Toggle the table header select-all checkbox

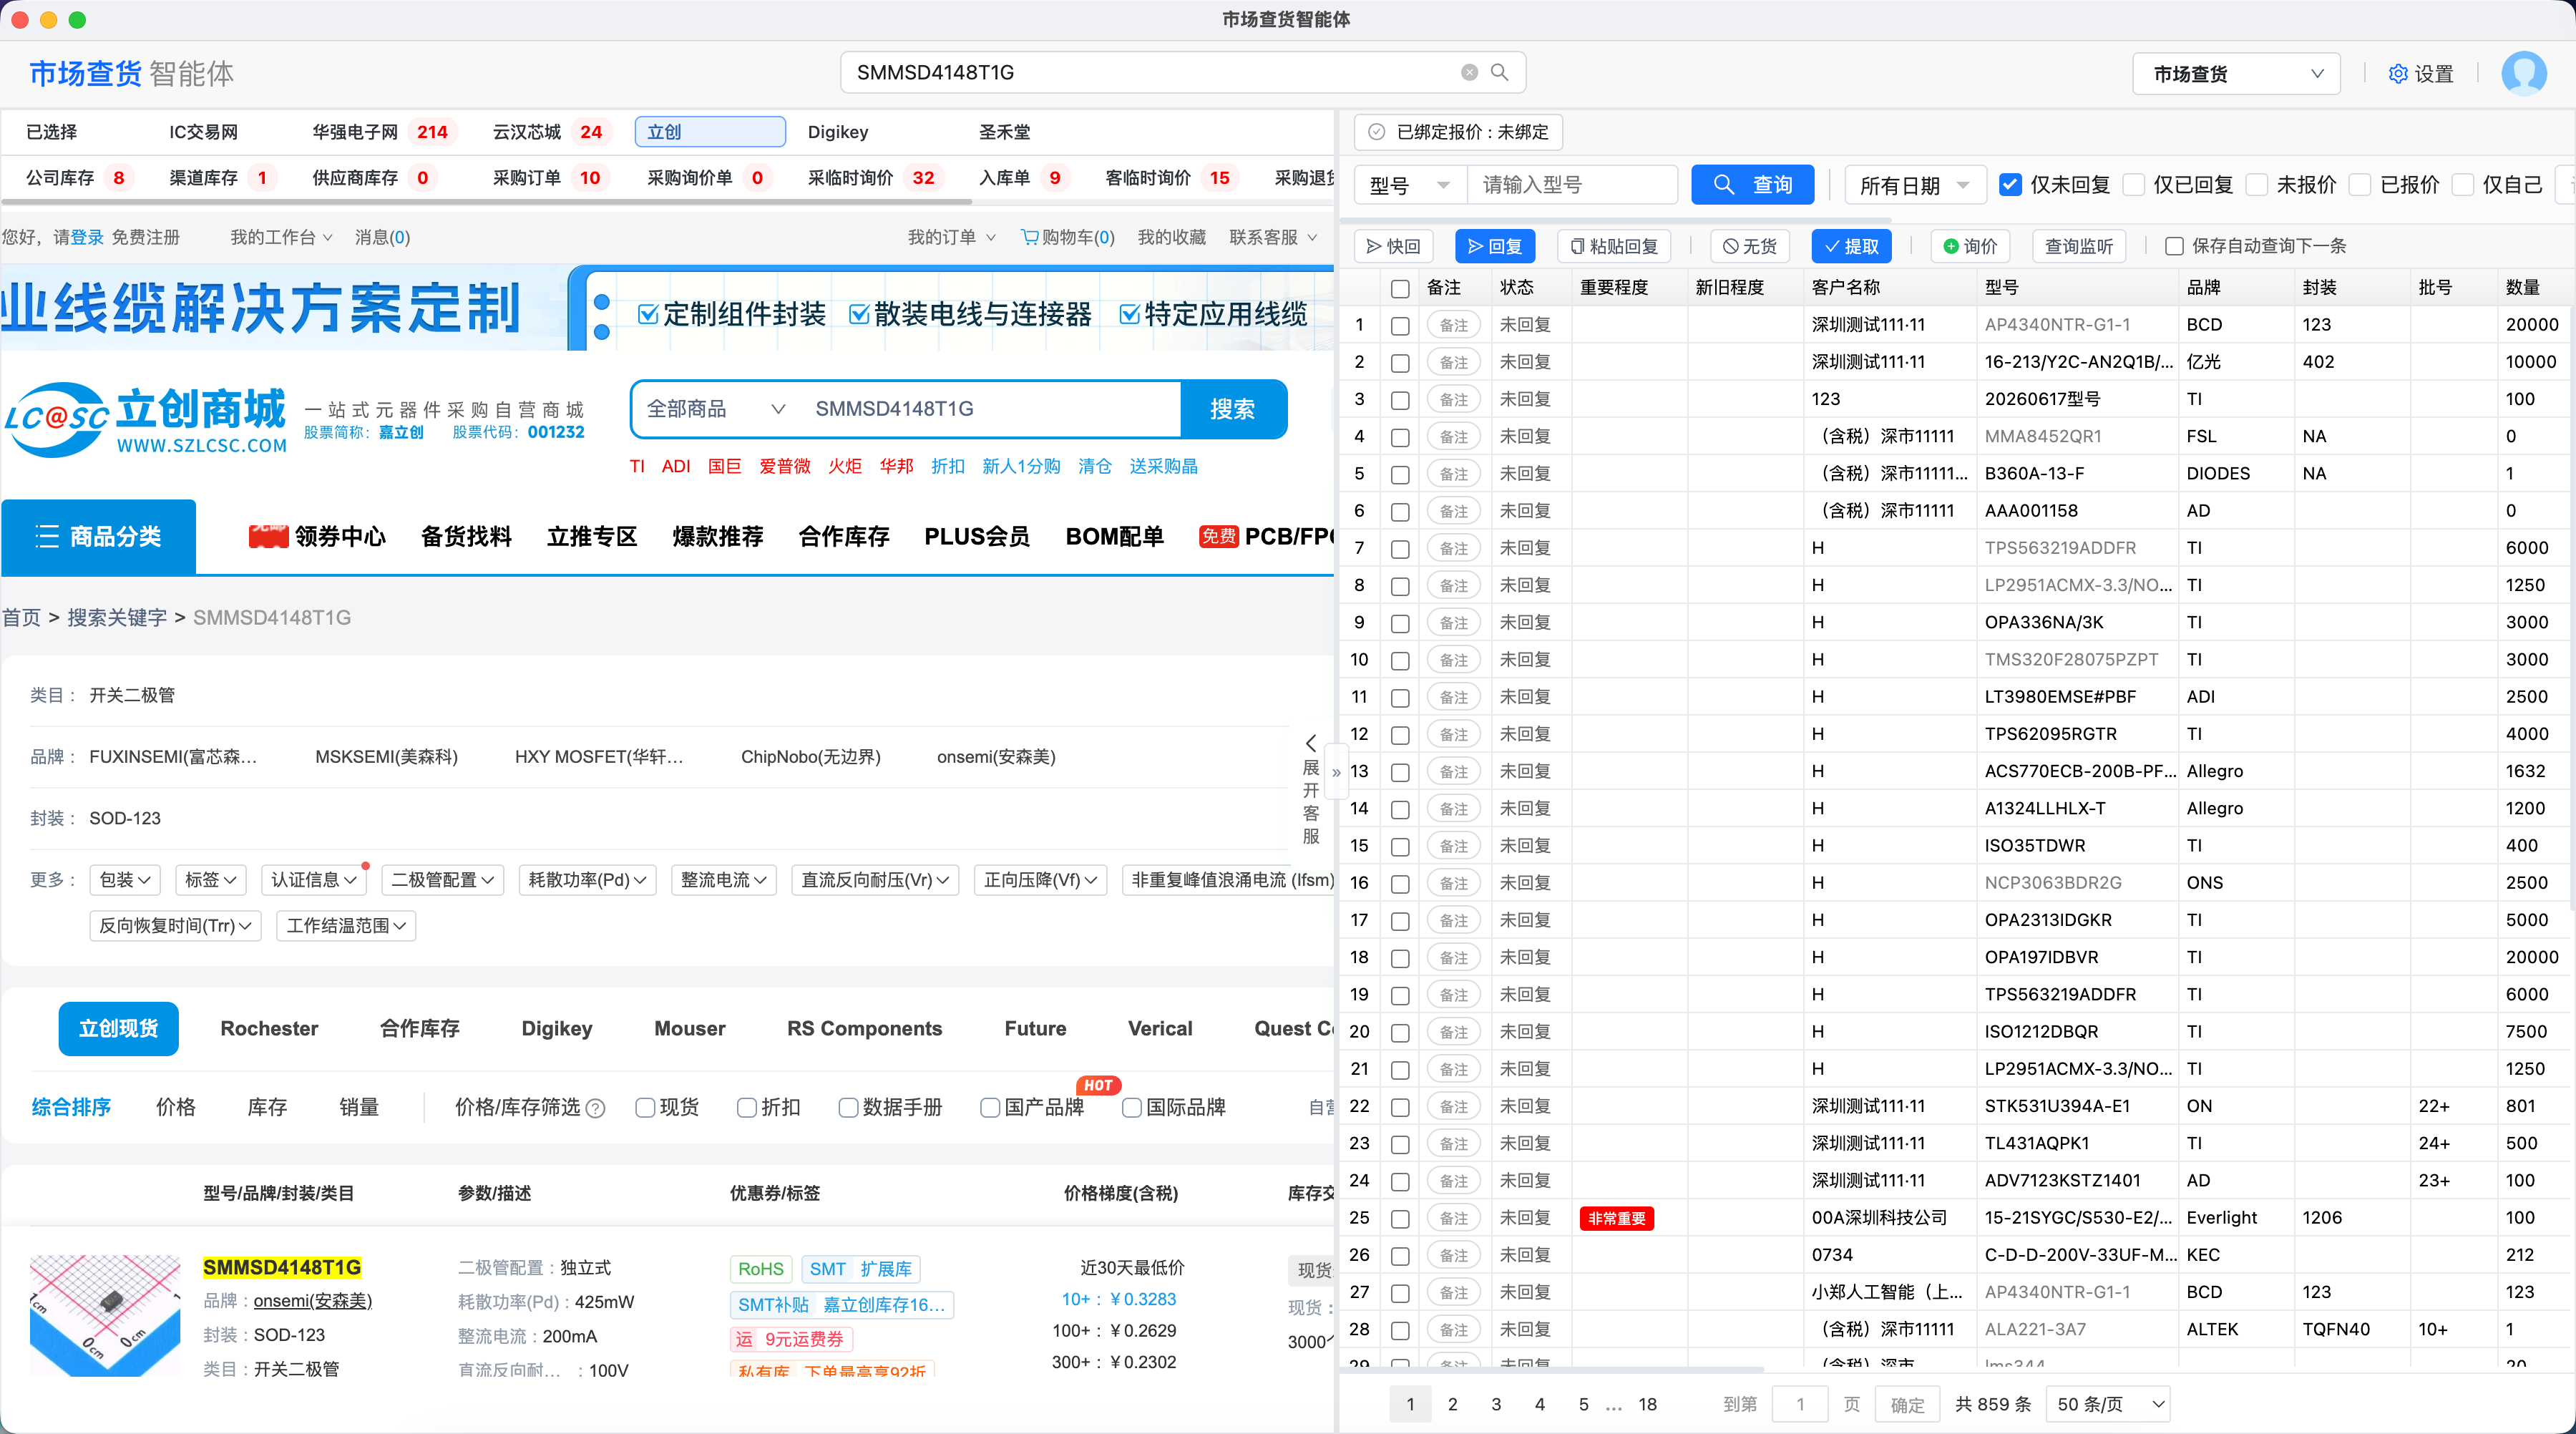tap(1400, 288)
